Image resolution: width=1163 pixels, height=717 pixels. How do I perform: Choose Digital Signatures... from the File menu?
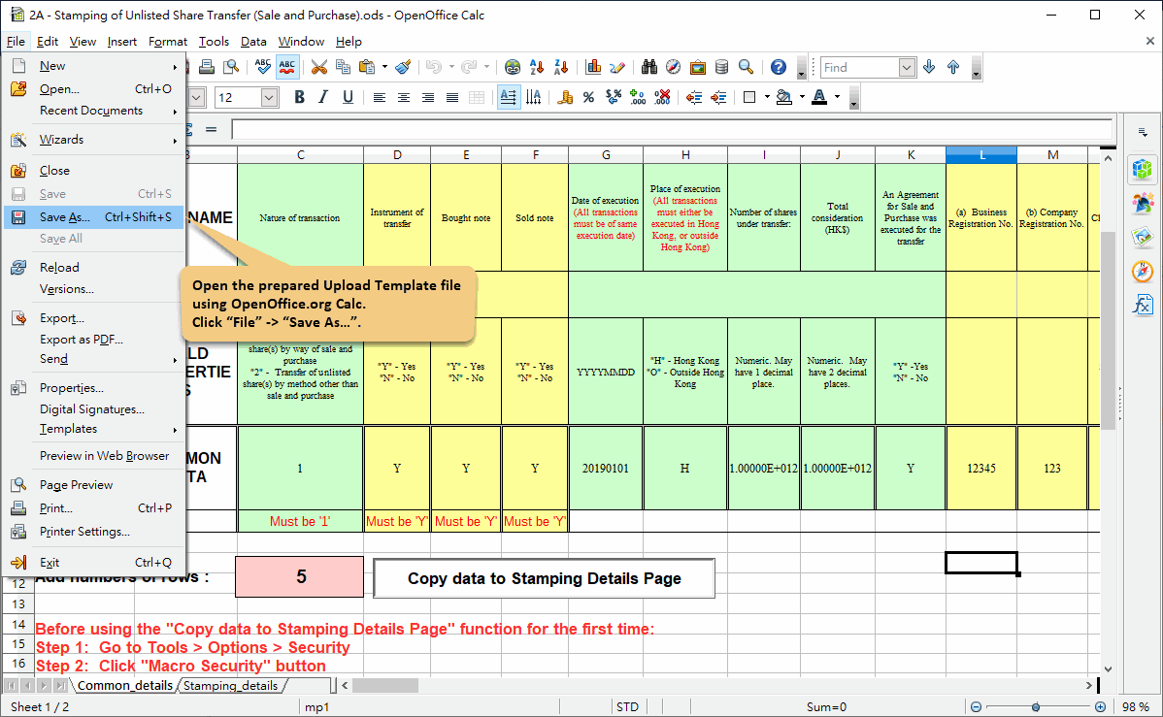tap(93, 409)
